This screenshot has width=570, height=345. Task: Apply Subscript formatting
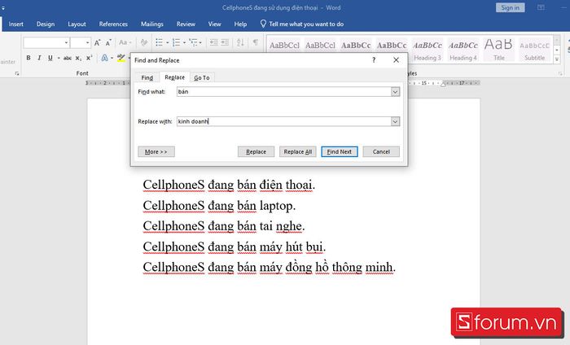[x=78, y=58]
